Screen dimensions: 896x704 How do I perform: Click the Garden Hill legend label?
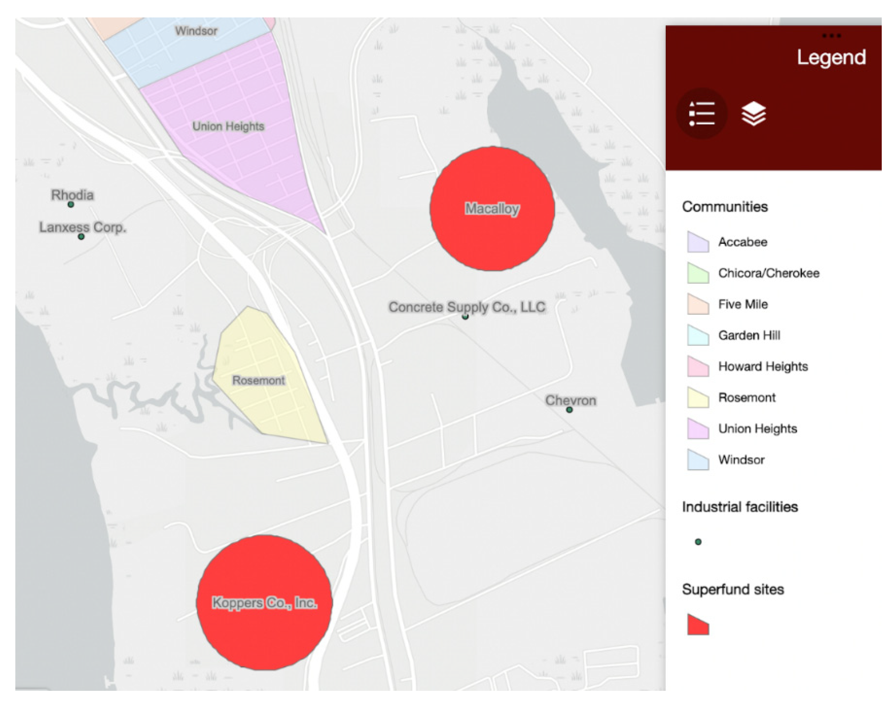(749, 335)
